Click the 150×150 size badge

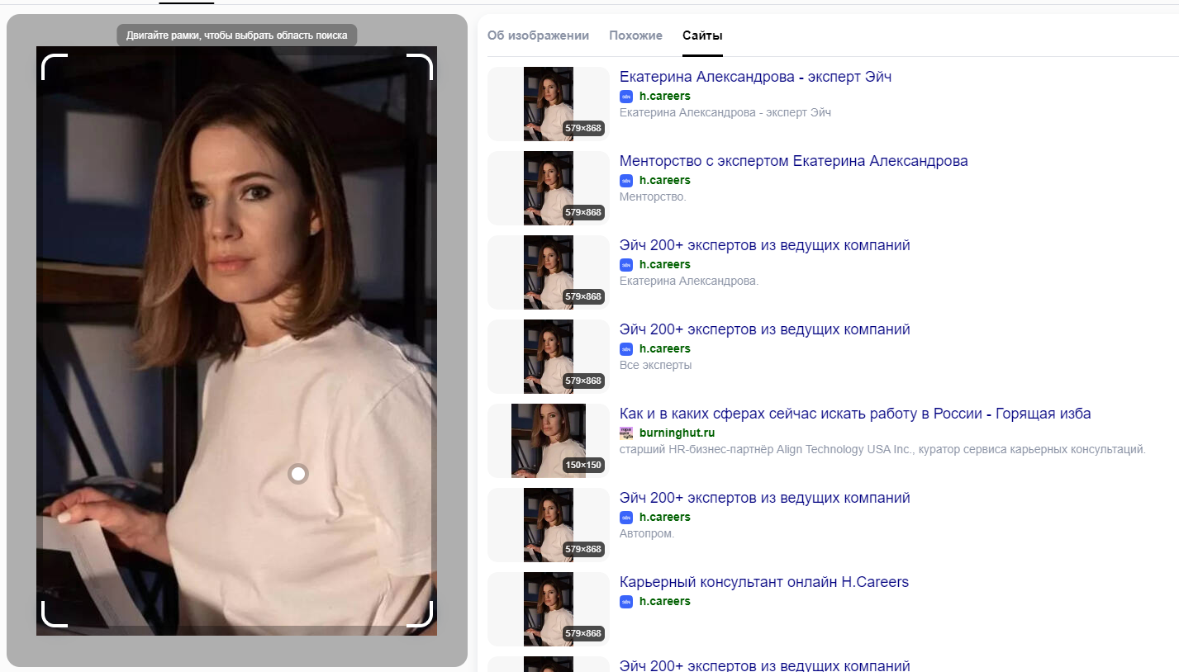tap(583, 465)
